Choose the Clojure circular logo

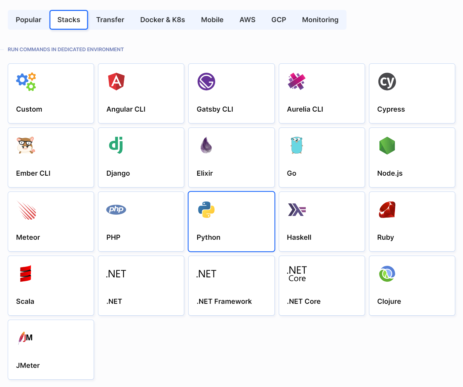coord(387,274)
